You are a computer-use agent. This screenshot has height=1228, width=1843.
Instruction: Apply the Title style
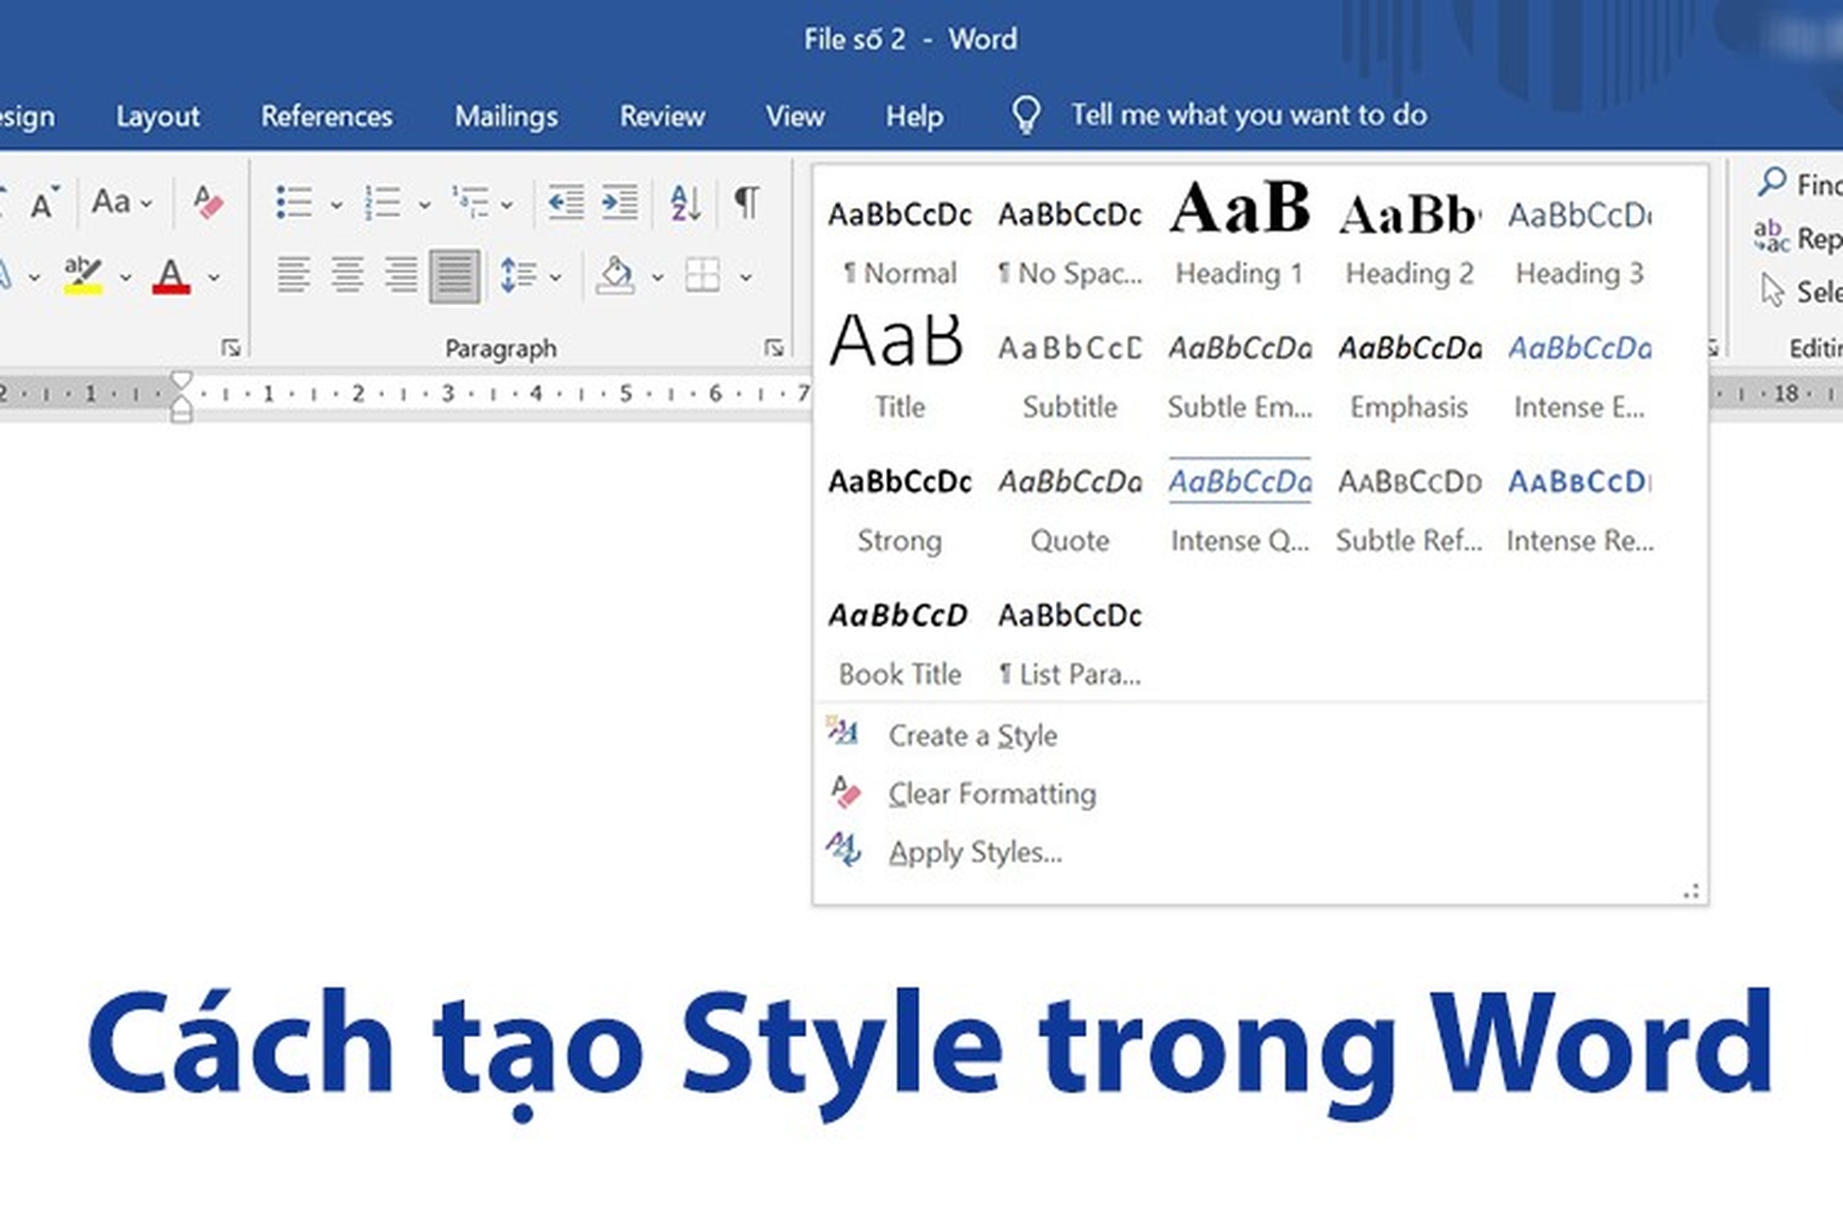(x=899, y=367)
